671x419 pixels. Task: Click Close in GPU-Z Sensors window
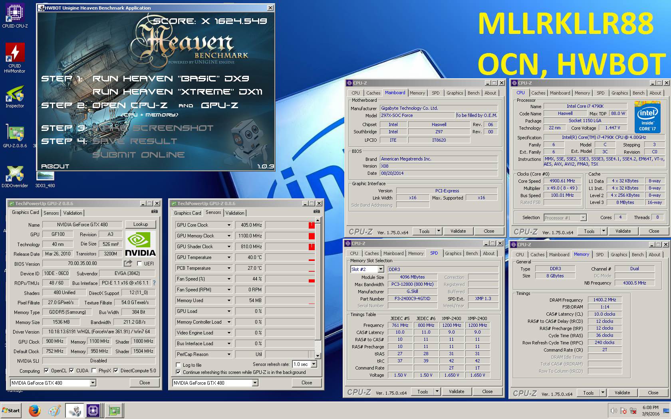(307, 383)
